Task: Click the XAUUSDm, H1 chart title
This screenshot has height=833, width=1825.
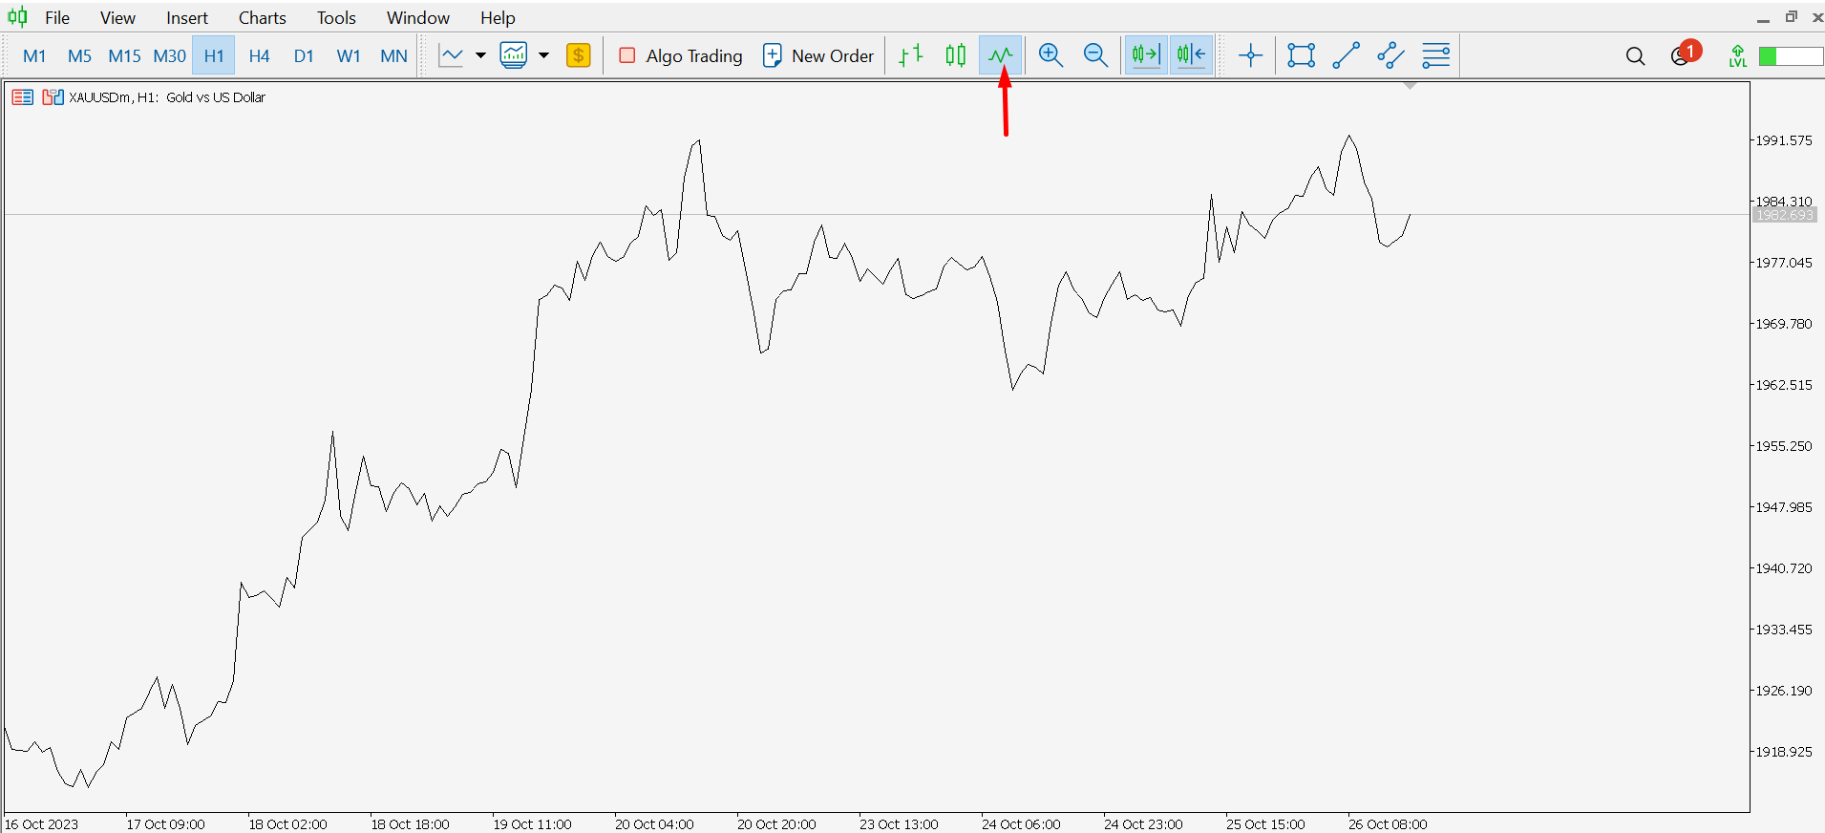Action: point(167,97)
